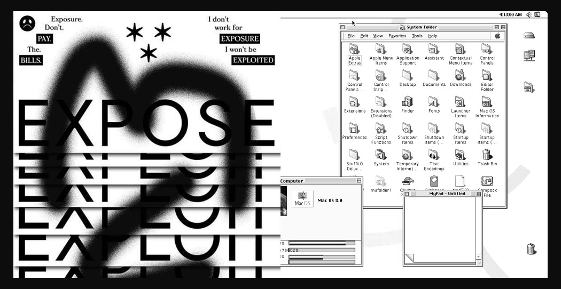The height and width of the screenshot is (289, 561).
Task: Collapse the System Folder window shade
Action: coord(503,27)
